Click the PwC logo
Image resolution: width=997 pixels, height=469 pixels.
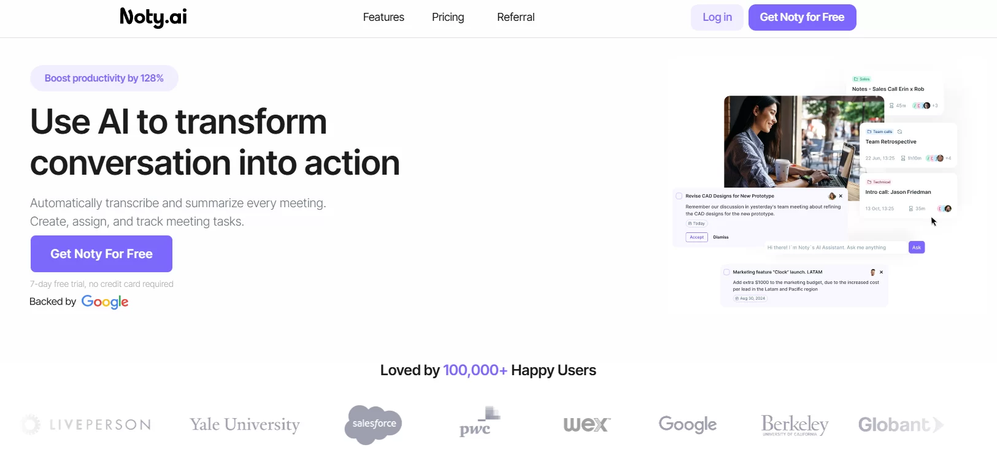[479, 422]
